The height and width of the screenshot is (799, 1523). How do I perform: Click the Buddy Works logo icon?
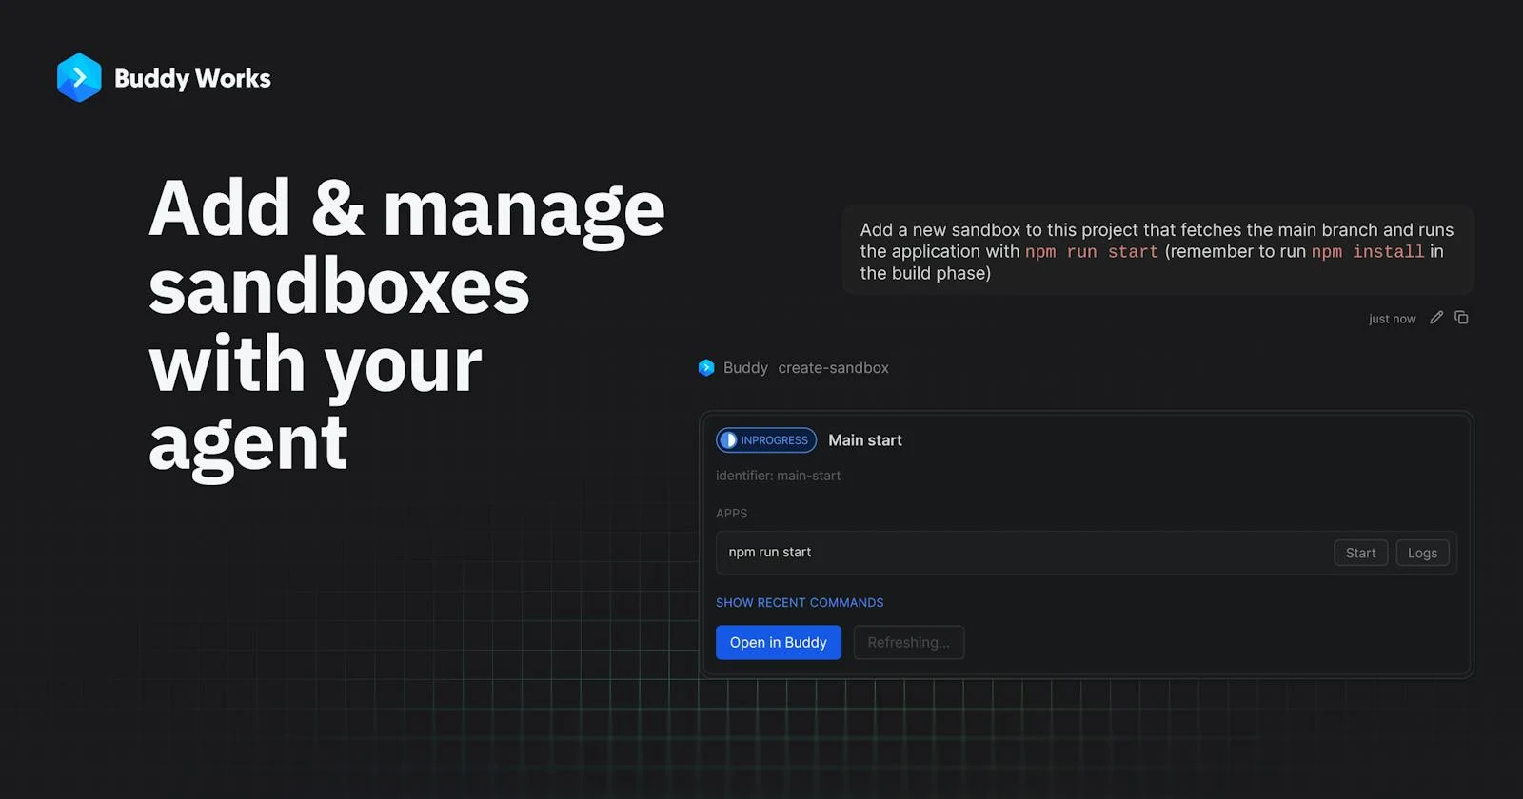coord(79,78)
